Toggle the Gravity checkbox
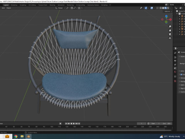Screen dimensions: 185x139 click(x=181, y=75)
